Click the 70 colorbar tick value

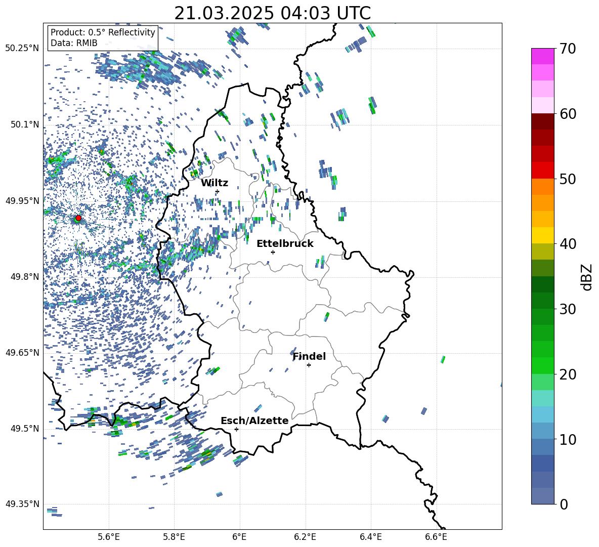(568, 49)
